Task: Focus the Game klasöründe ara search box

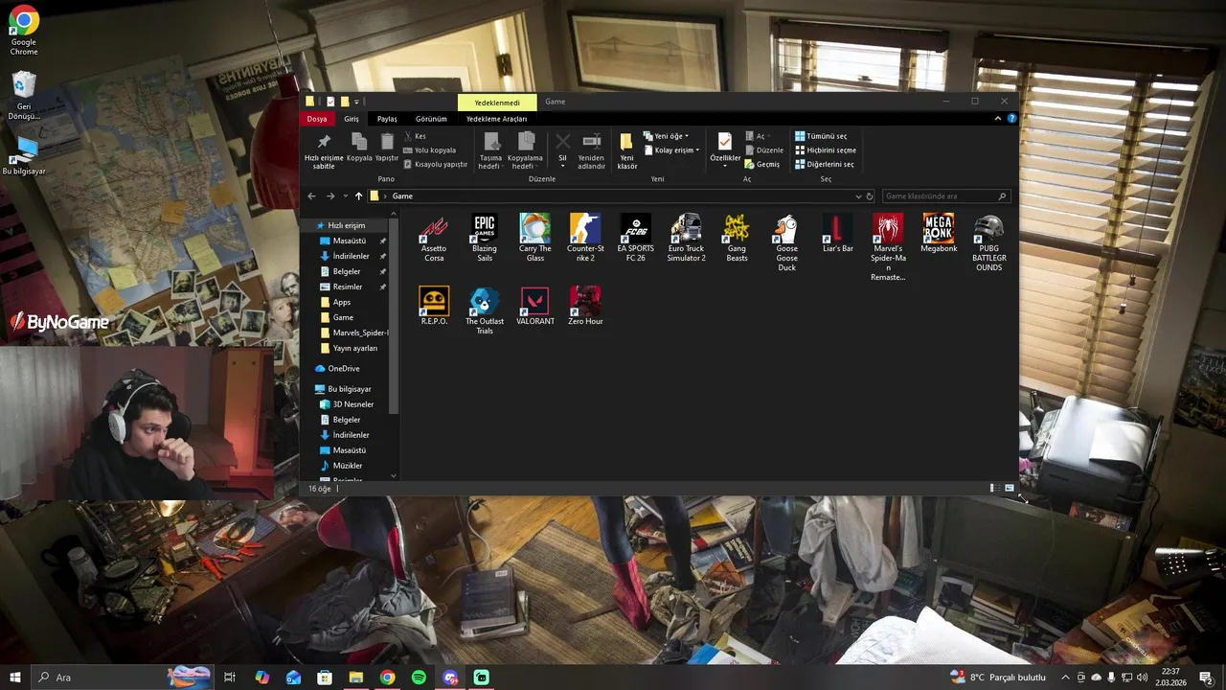Action: 945,196
